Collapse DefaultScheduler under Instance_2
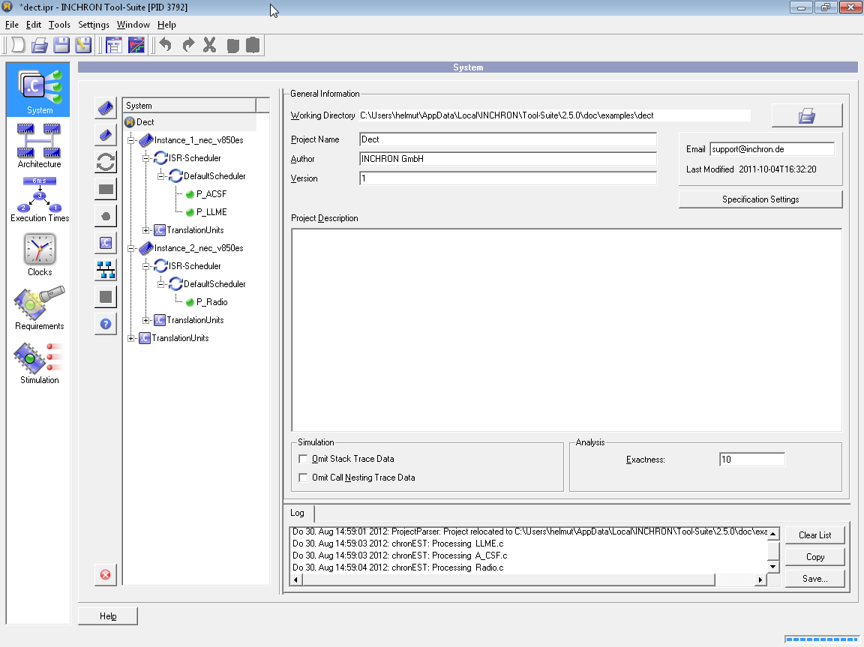 (161, 284)
